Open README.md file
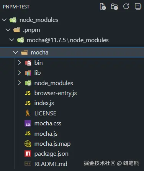Screen dimensions: 144x171 pyautogui.click(x=51, y=164)
